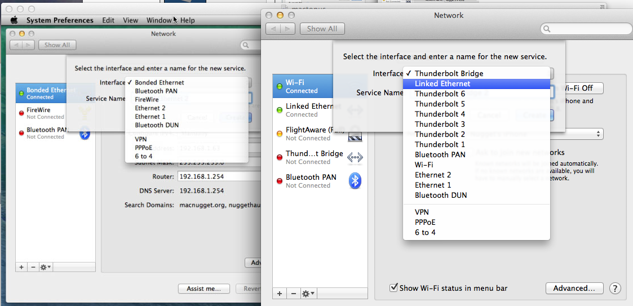This screenshot has height=306, width=633.
Task: Open the gear action menu in right window
Action: pyautogui.click(x=308, y=294)
